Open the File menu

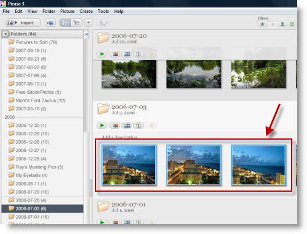6,11
